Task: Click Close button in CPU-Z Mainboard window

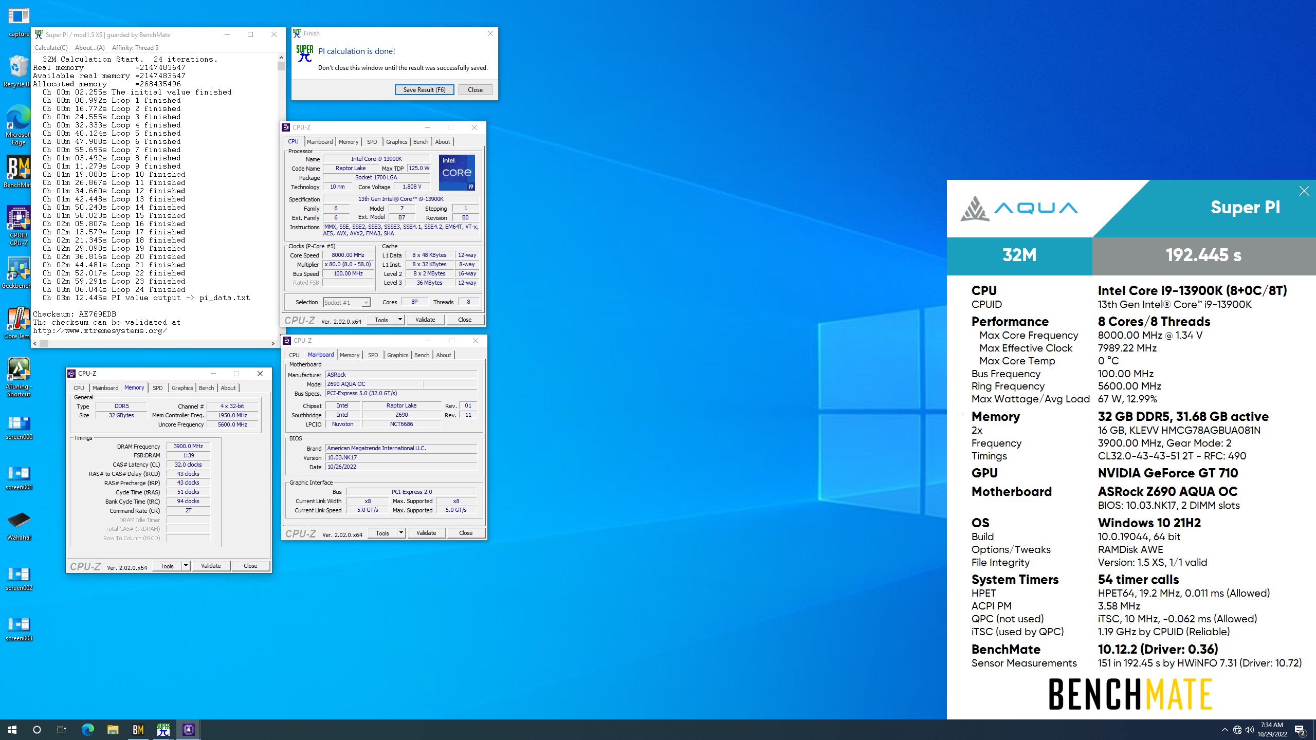Action: click(x=466, y=533)
